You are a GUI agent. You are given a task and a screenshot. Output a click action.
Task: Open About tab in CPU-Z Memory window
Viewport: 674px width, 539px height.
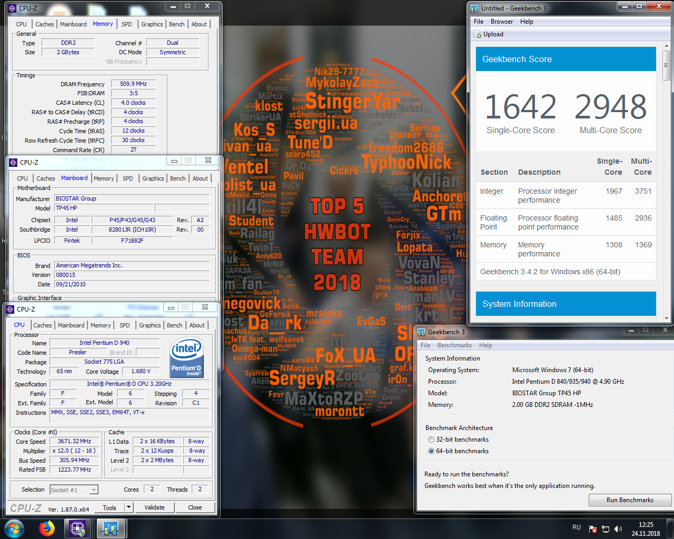pyautogui.click(x=199, y=24)
